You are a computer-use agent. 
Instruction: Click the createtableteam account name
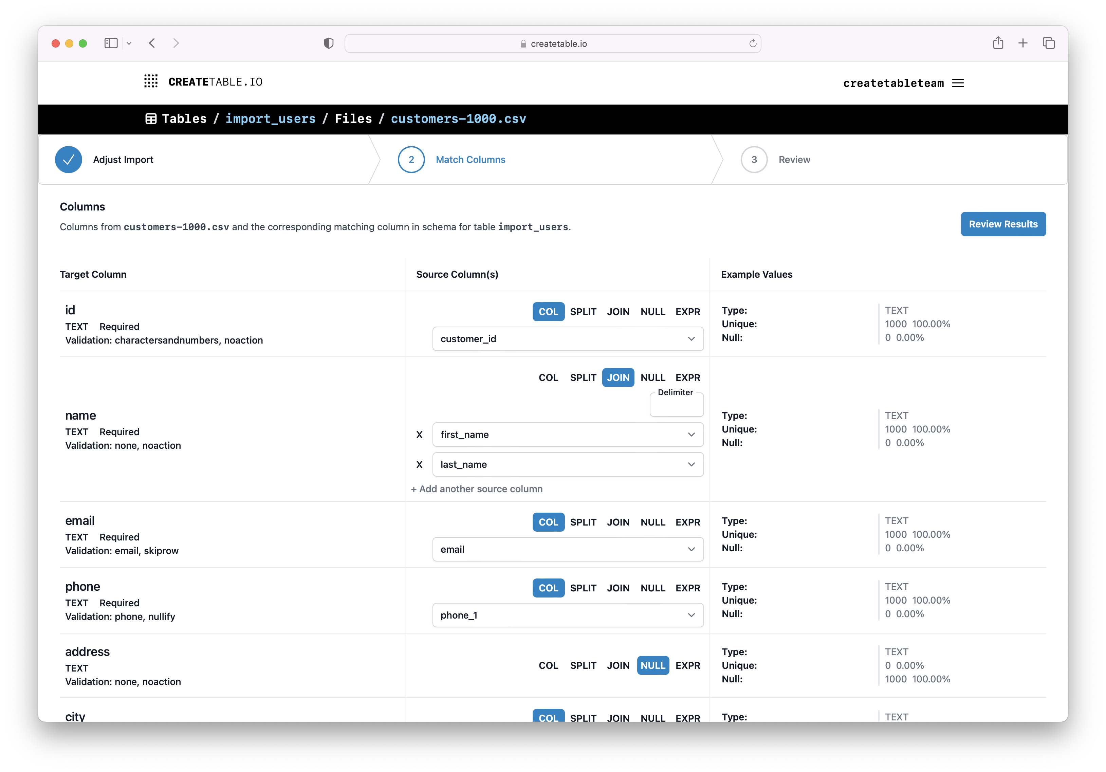pos(893,83)
